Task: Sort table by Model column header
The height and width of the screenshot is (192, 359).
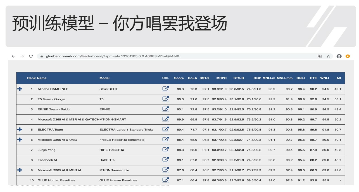Action: tap(104, 78)
